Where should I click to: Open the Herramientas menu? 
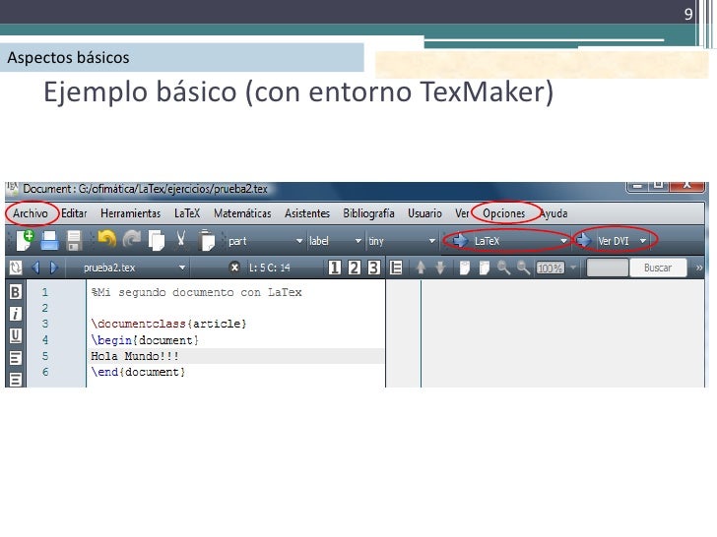(x=130, y=213)
